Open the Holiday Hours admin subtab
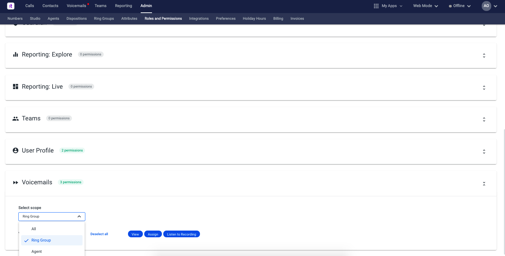This screenshot has height=256, width=505. (254, 18)
